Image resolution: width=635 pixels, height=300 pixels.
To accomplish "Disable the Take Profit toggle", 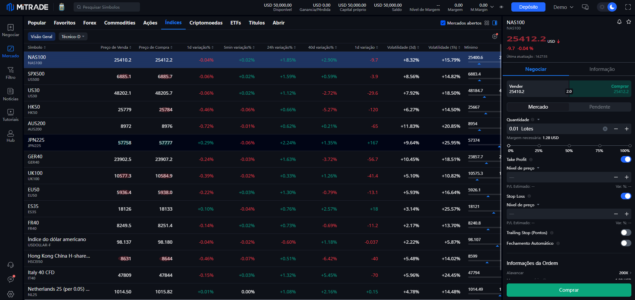I will point(626,160).
